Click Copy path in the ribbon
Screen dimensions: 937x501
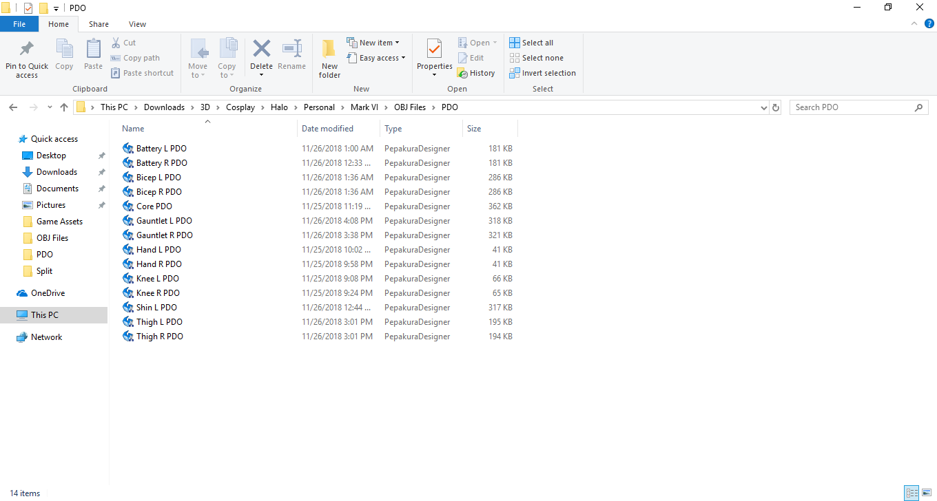[x=135, y=58]
